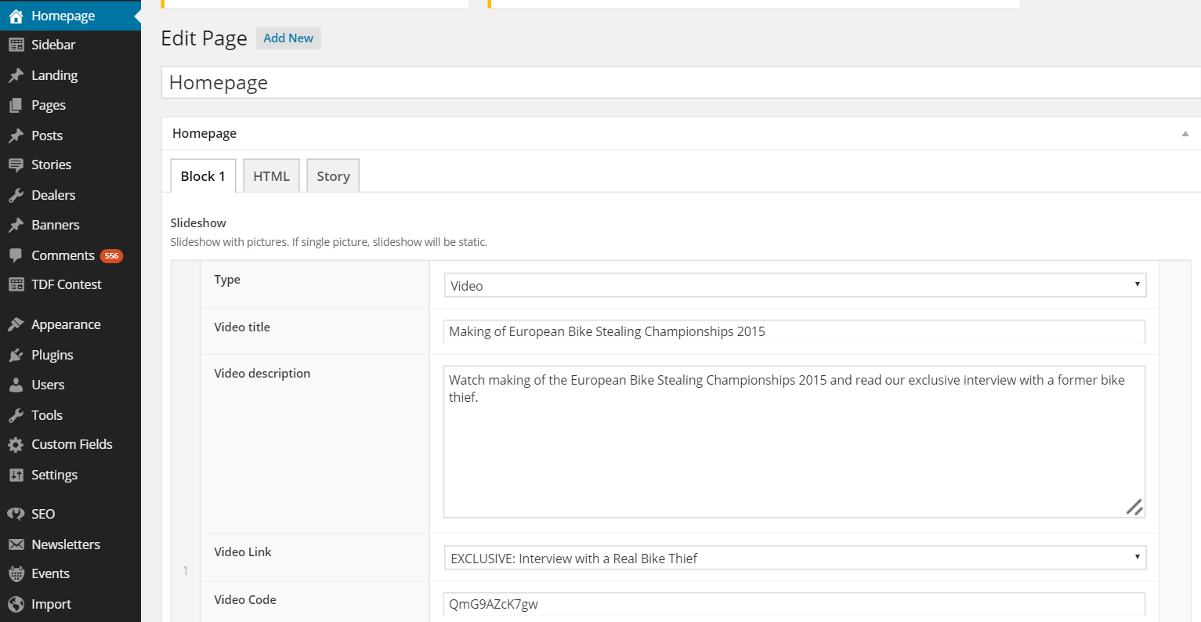Open the Plugins menu link
Image resolution: width=1201 pixels, height=622 pixels.
(x=52, y=355)
